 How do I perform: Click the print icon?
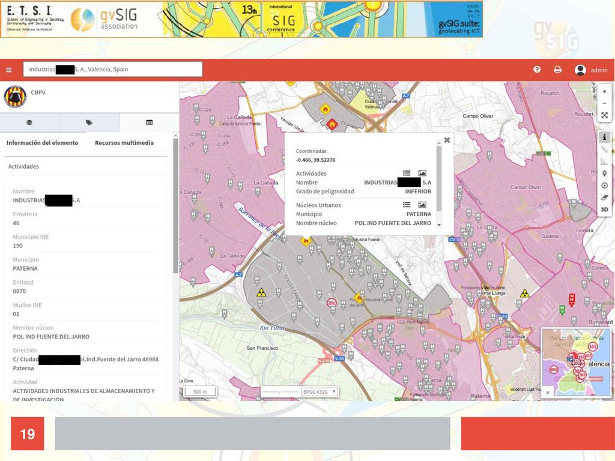click(557, 70)
